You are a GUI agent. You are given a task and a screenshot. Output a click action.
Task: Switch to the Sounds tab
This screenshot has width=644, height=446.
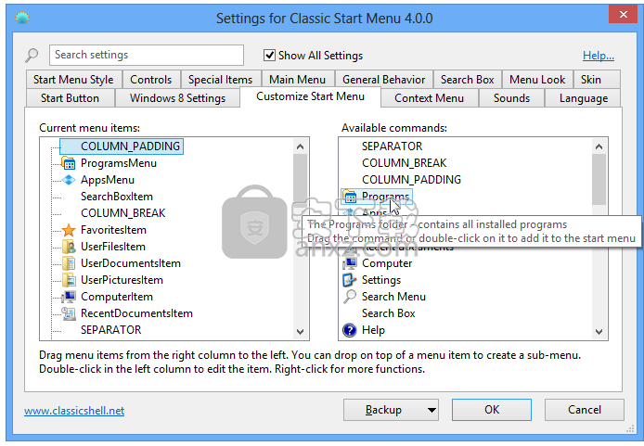[x=511, y=98]
